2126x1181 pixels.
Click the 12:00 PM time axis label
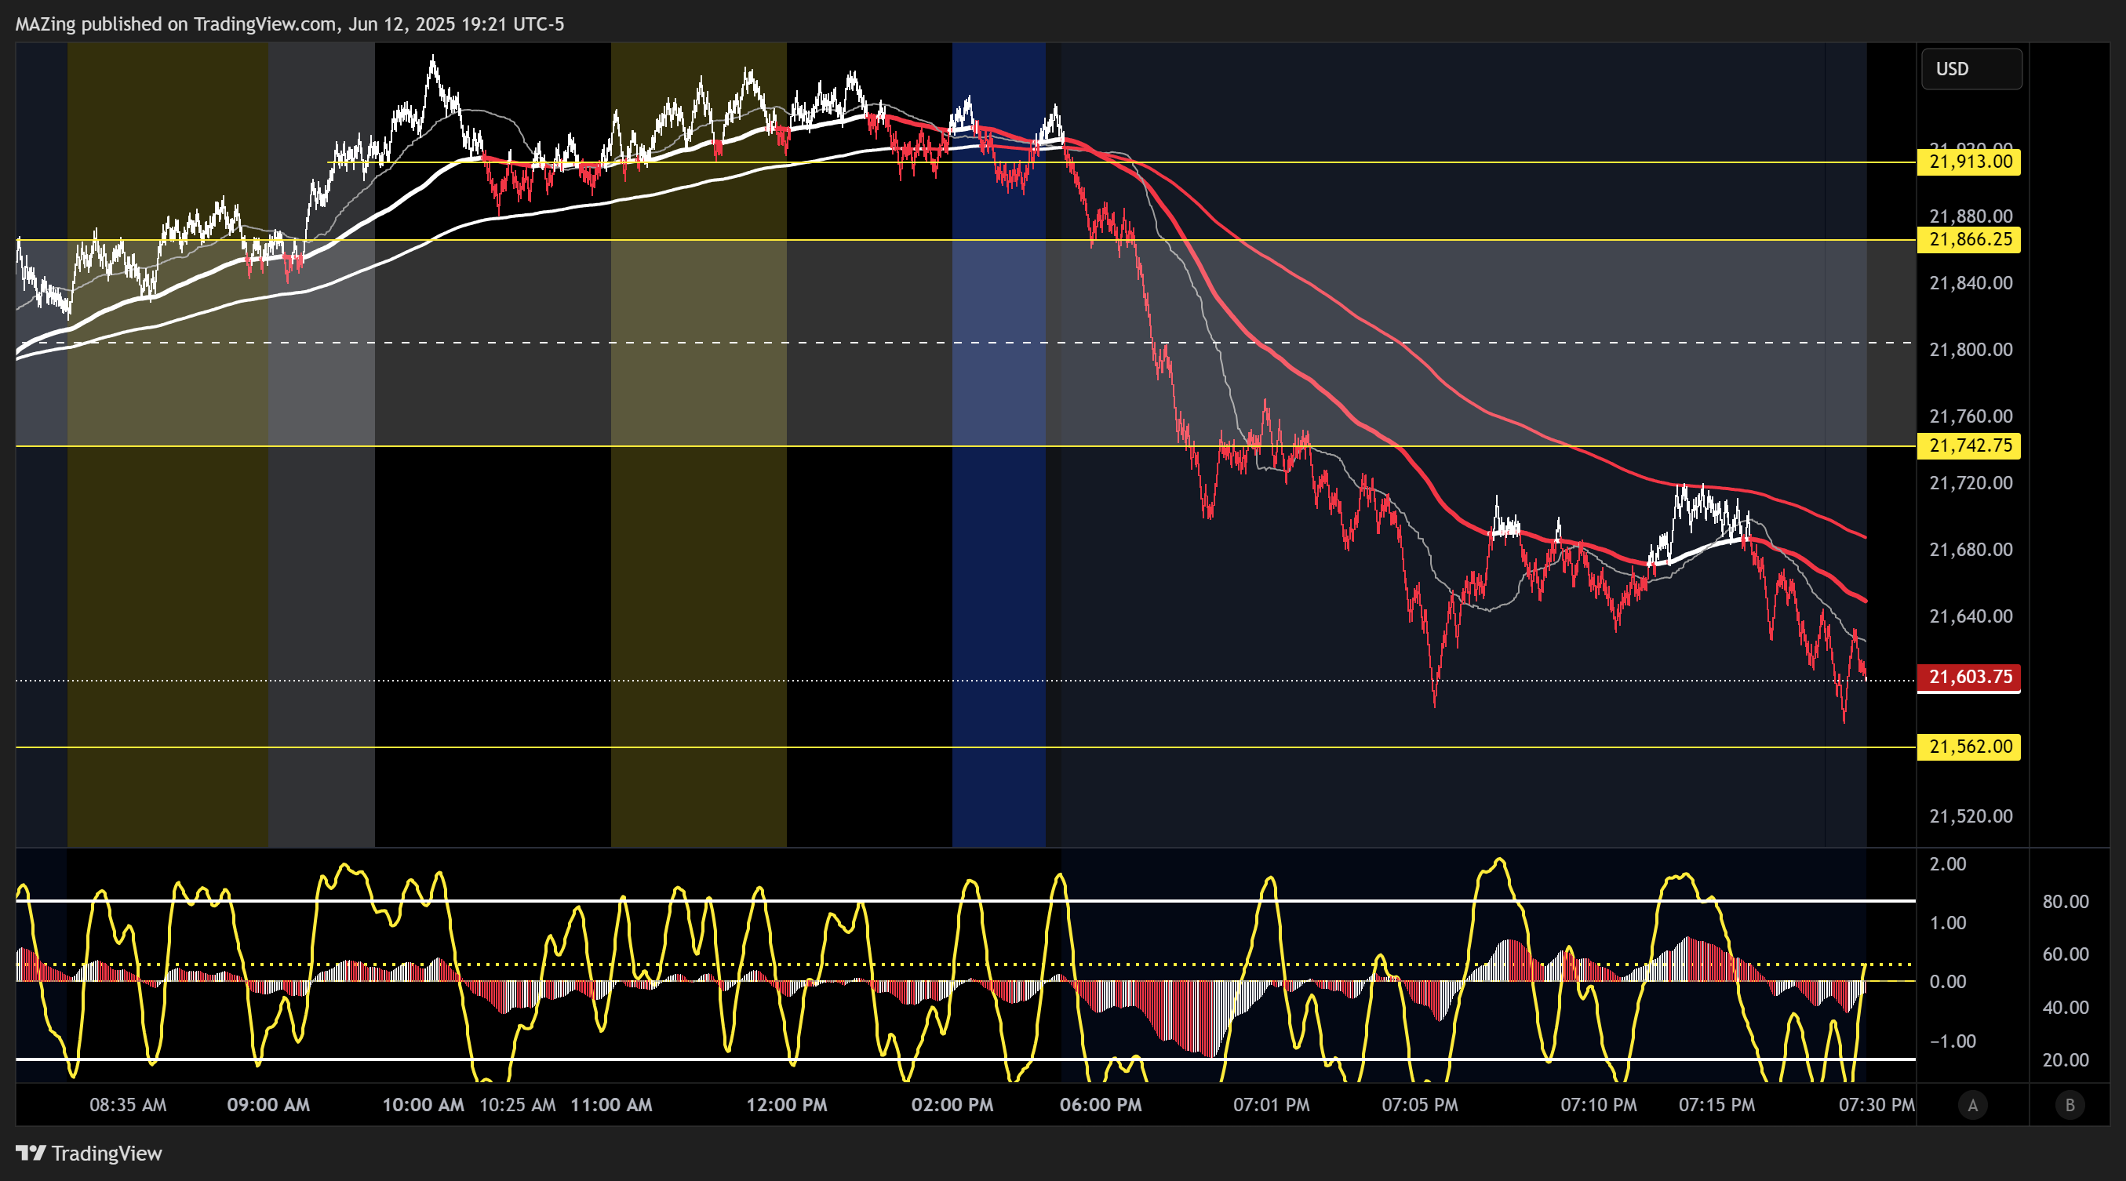click(787, 1105)
